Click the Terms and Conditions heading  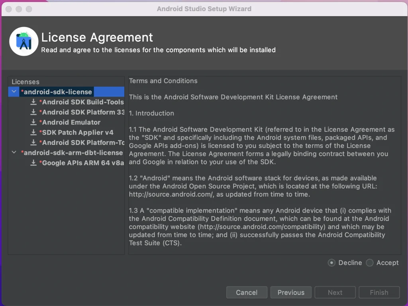point(163,81)
